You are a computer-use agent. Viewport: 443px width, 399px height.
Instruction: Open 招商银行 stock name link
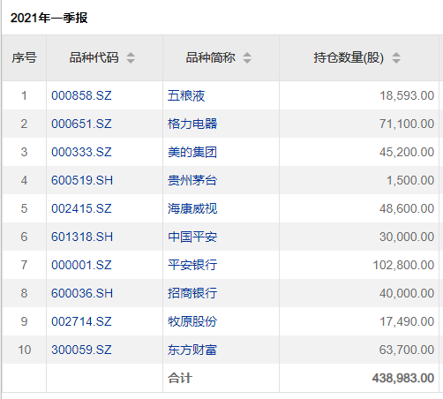tap(192, 293)
